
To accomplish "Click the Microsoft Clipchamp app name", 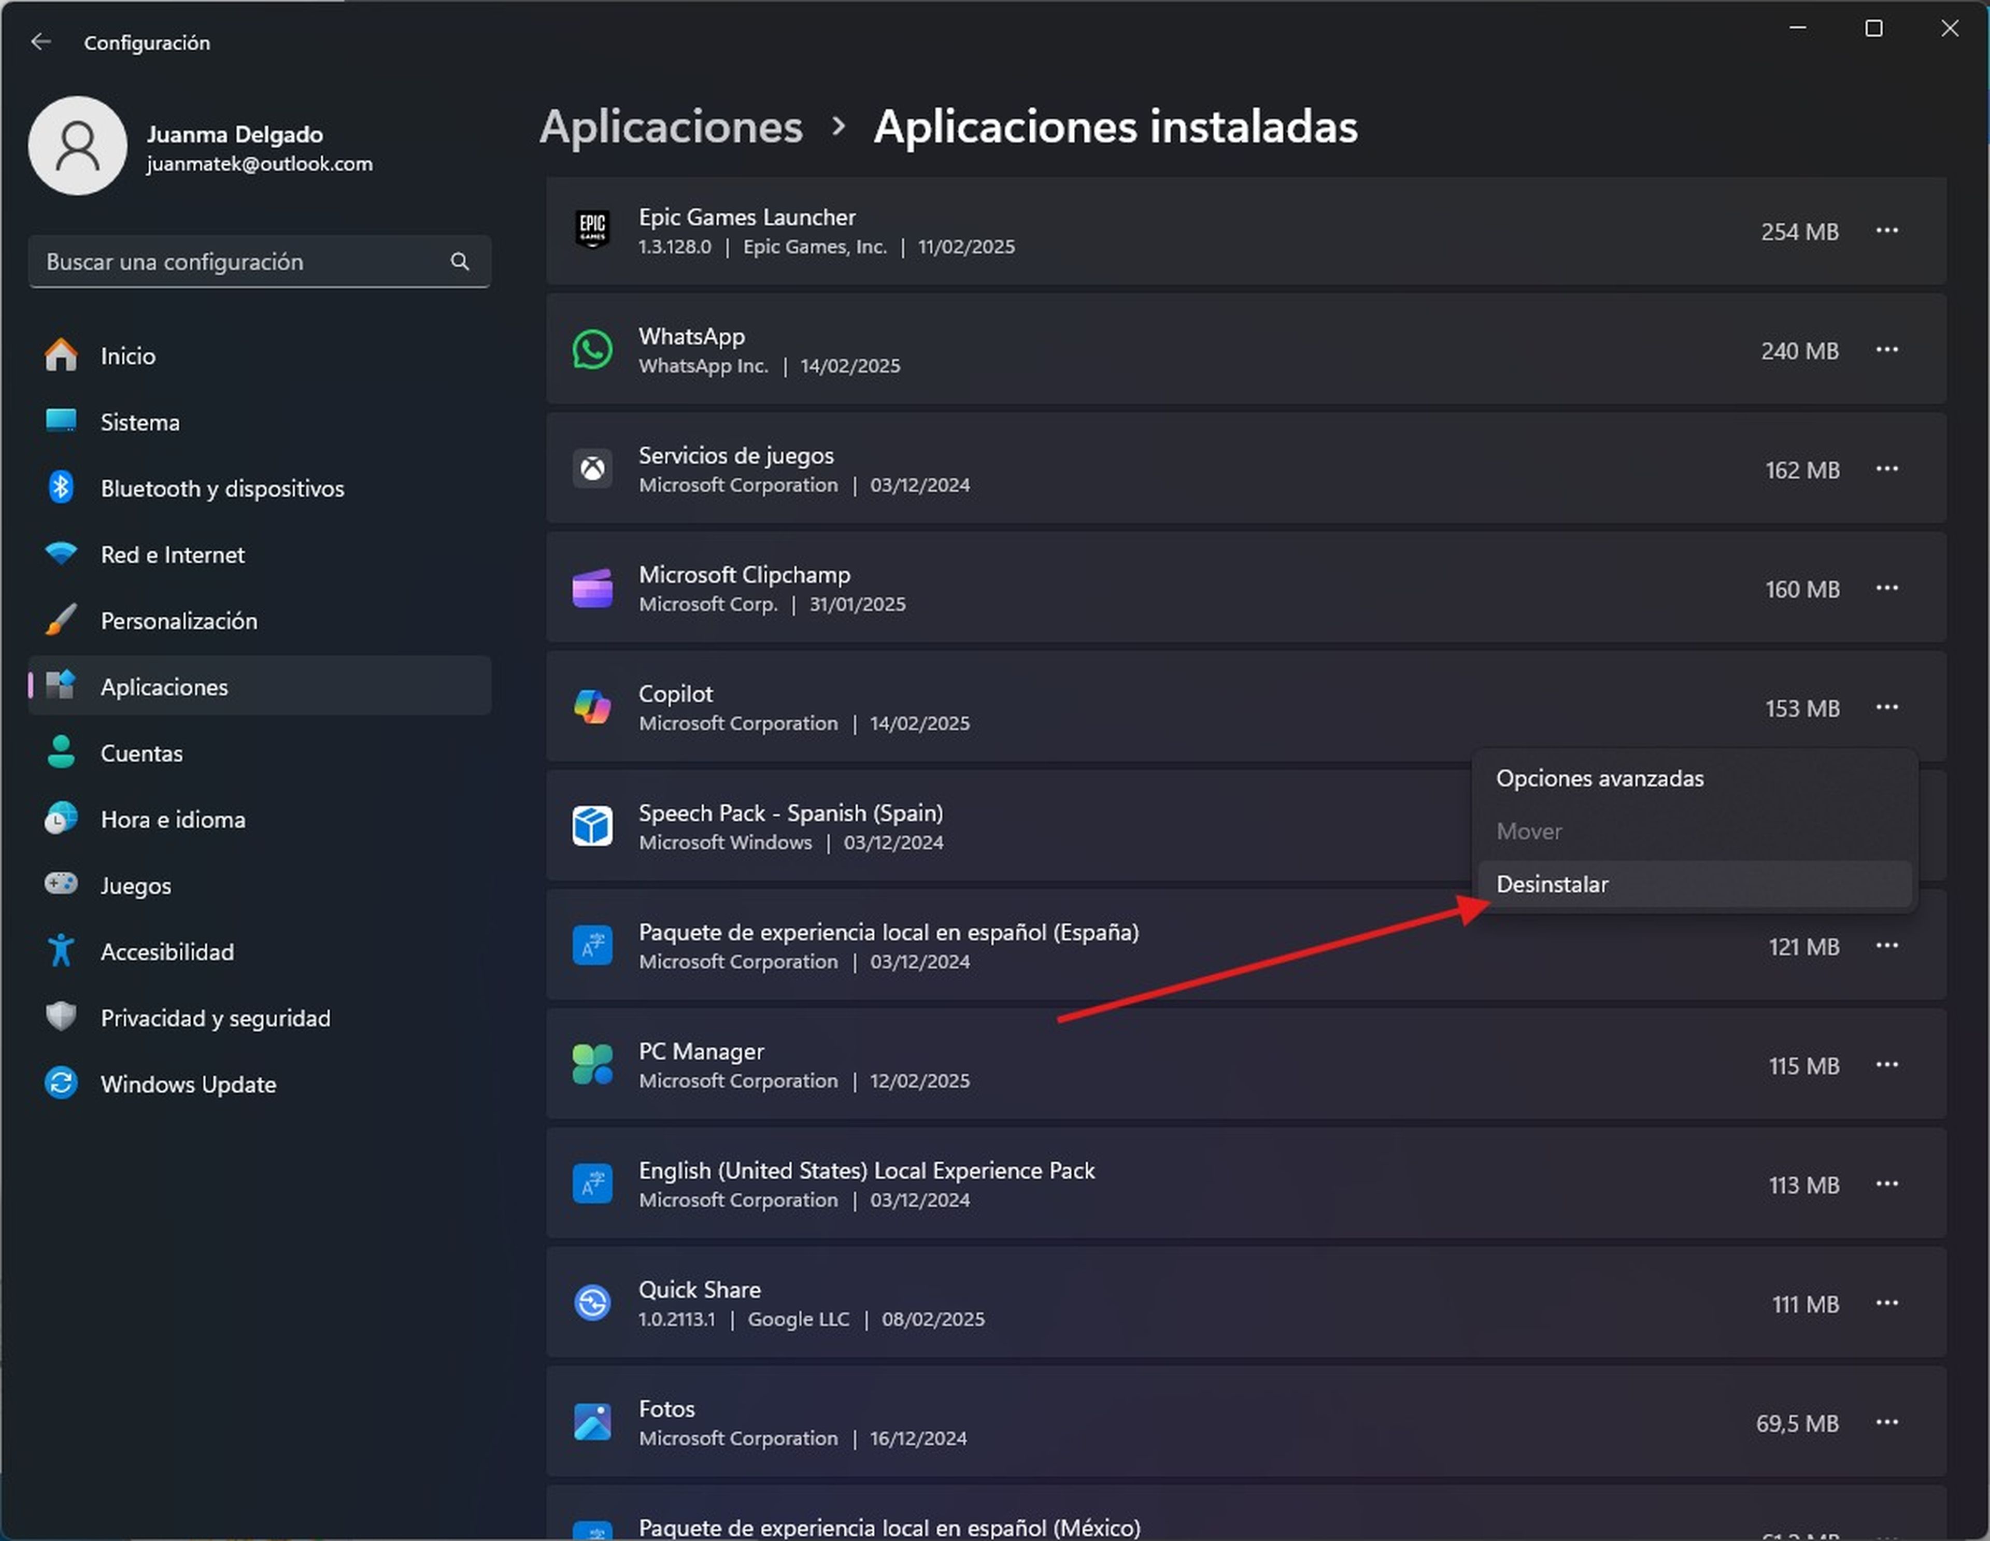I will pos(744,574).
